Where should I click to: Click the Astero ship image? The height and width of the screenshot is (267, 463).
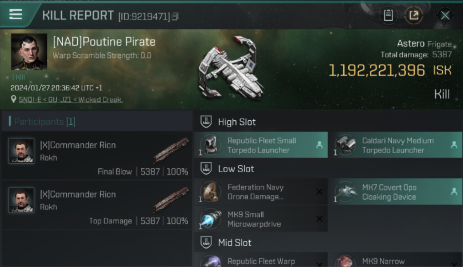[x=231, y=68]
